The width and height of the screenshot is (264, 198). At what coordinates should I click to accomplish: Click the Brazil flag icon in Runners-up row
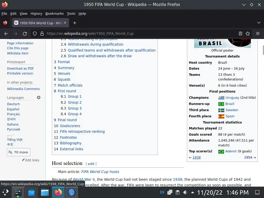221,104
